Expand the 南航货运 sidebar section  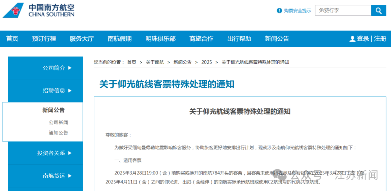point(57,176)
